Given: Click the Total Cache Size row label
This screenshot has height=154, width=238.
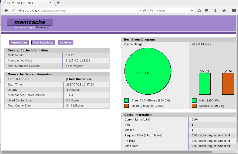Looking at the screenshot, I should (19, 106).
